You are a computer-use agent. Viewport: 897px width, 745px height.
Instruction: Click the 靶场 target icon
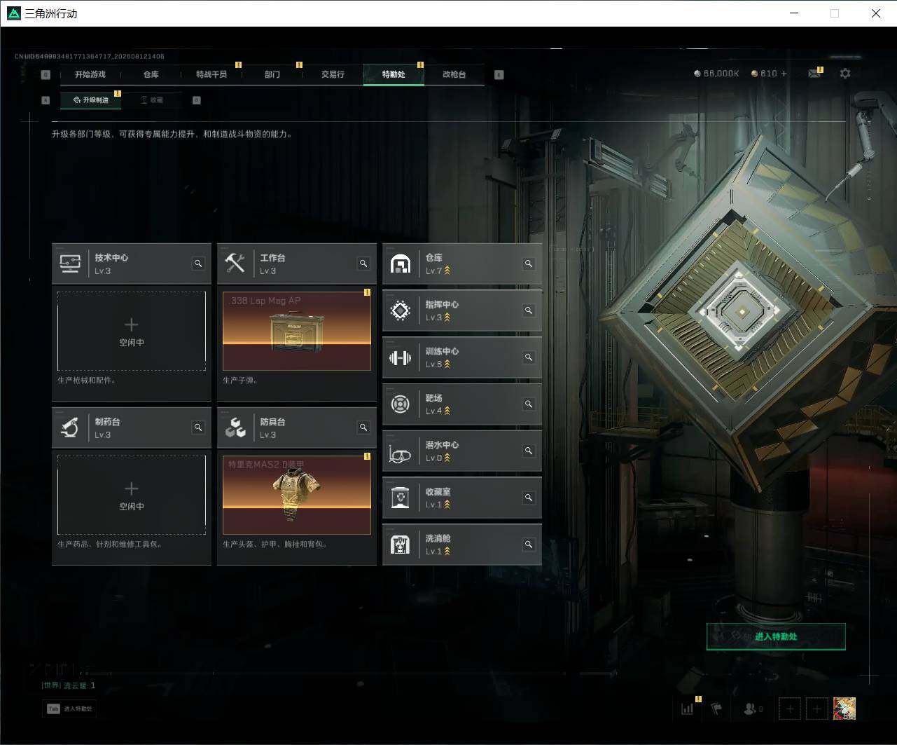401,404
